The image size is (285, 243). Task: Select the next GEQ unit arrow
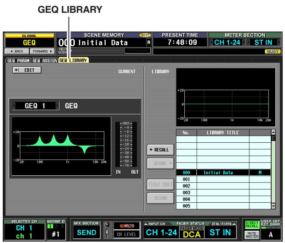point(57,106)
